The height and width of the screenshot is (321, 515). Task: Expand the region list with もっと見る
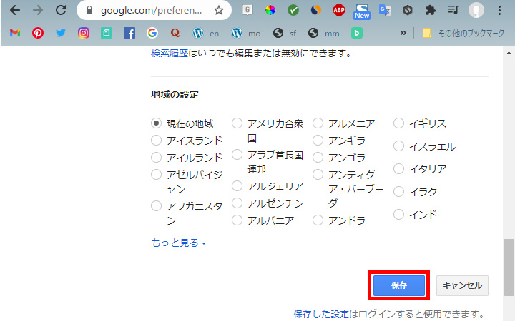(x=178, y=243)
